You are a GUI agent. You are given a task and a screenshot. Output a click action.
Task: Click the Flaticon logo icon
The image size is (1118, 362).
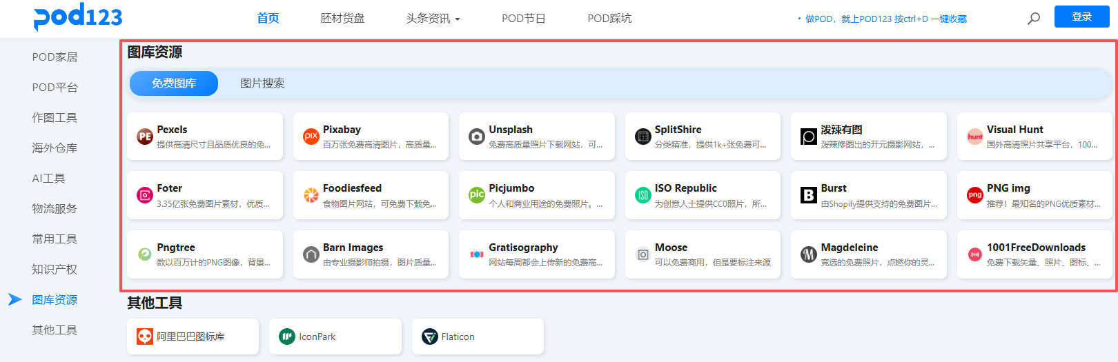click(430, 336)
